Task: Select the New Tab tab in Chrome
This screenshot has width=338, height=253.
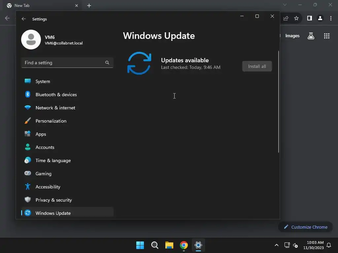Action: coord(42,6)
